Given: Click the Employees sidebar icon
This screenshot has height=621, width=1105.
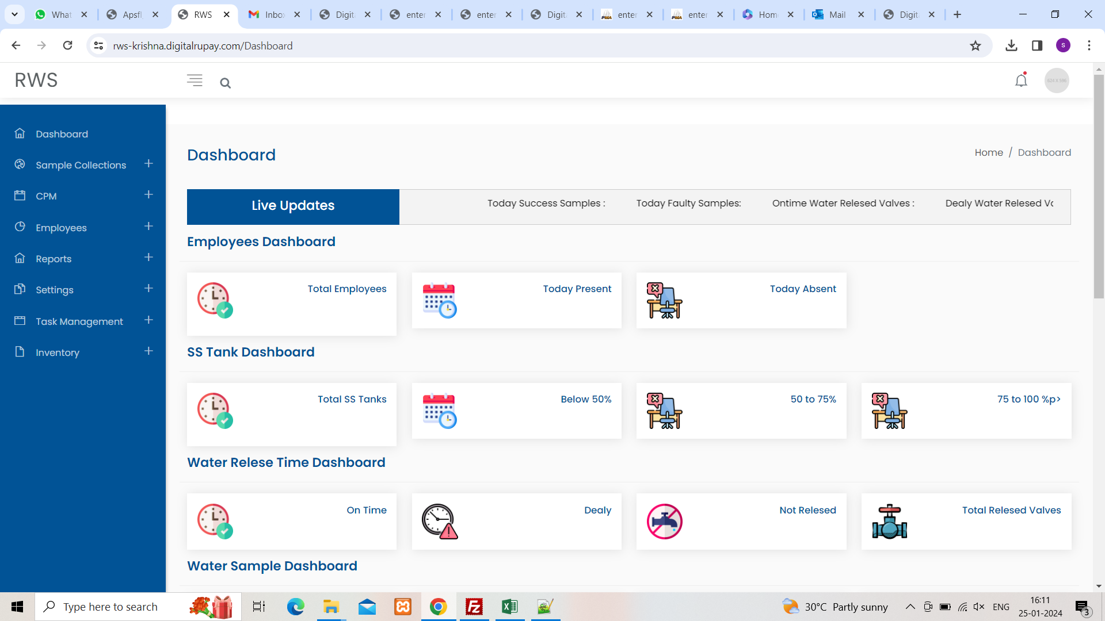Looking at the screenshot, I should [20, 227].
